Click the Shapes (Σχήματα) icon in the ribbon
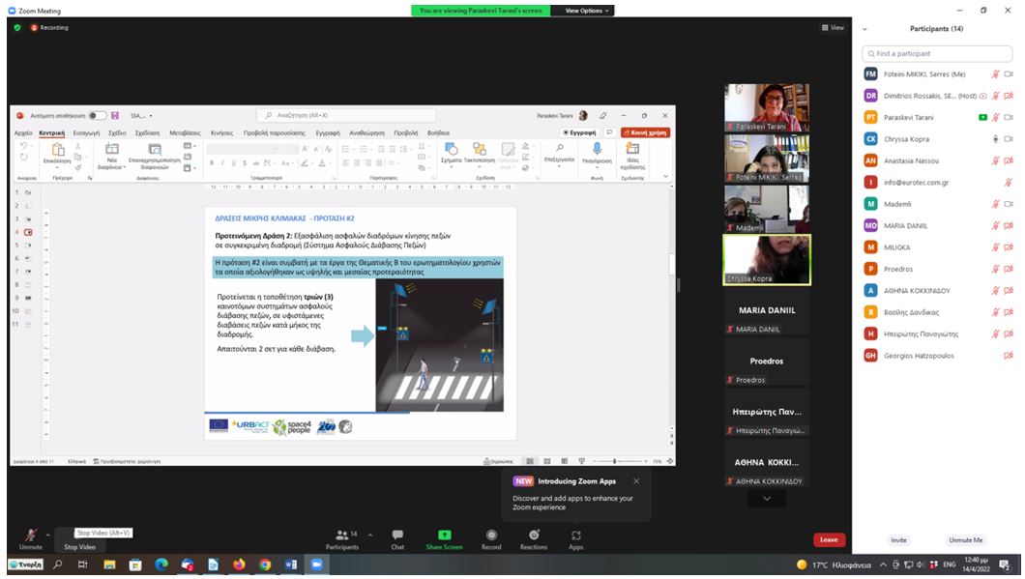Screen dimensions: 1025x579 [451, 149]
